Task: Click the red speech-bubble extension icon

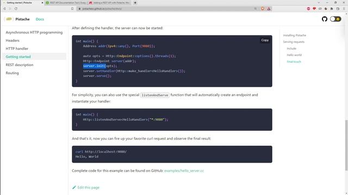Action: pyautogui.click(x=314, y=9)
